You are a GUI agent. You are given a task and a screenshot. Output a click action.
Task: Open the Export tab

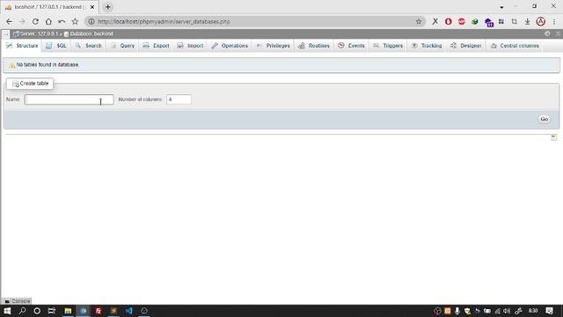(156, 46)
